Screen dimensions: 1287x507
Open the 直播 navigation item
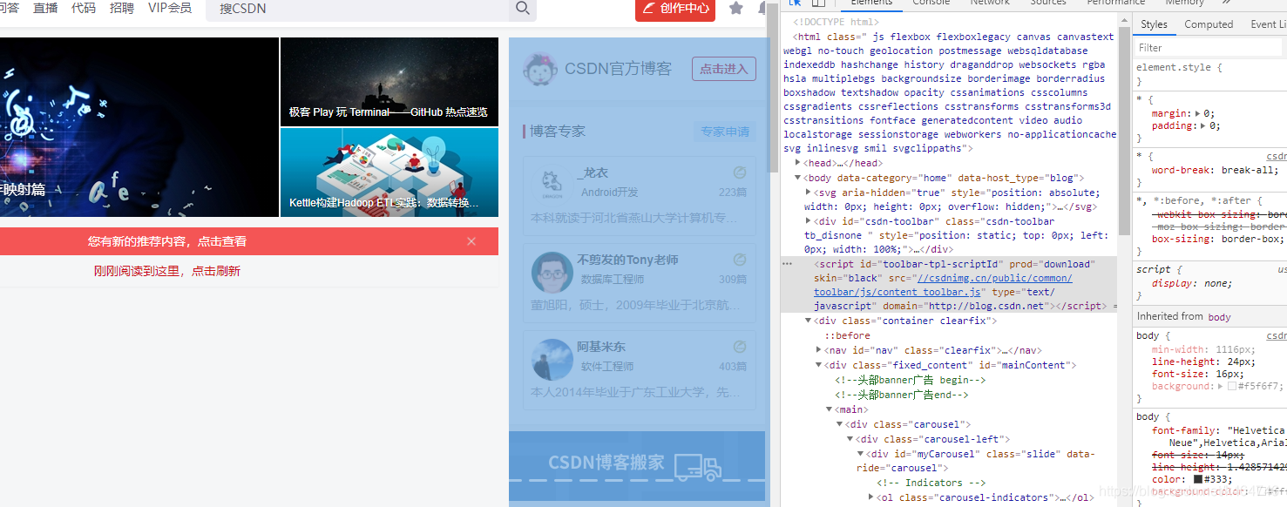pos(45,8)
